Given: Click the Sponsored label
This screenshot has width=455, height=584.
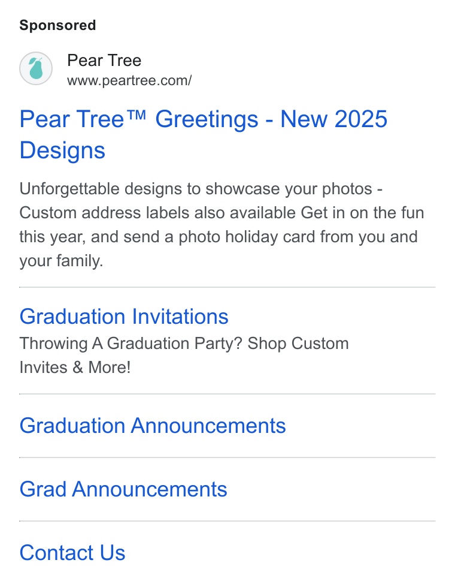Looking at the screenshot, I should [x=57, y=25].
